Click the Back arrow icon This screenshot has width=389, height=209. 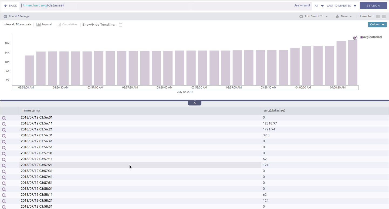pyautogui.click(x=5, y=6)
